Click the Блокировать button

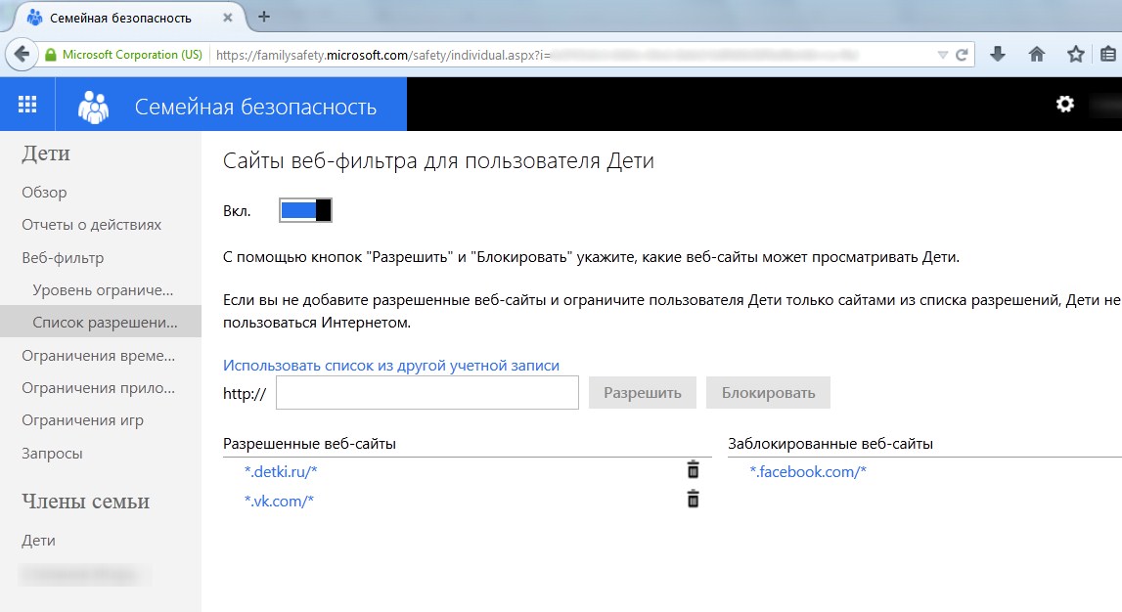(x=769, y=392)
